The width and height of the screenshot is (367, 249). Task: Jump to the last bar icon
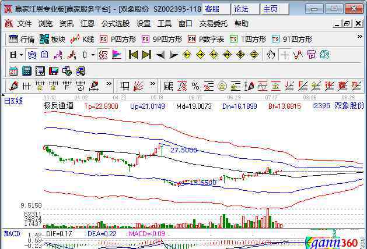coord(147,55)
